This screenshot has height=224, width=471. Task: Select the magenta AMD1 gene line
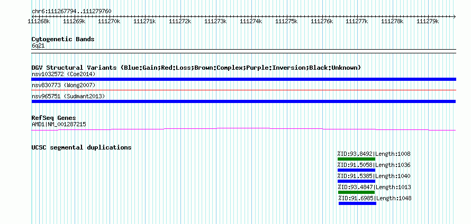tap(243, 129)
